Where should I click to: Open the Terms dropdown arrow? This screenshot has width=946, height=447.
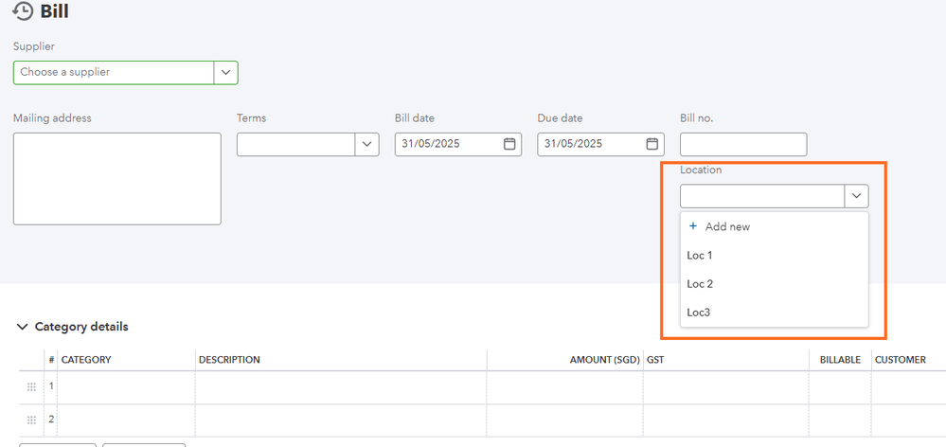366,144
